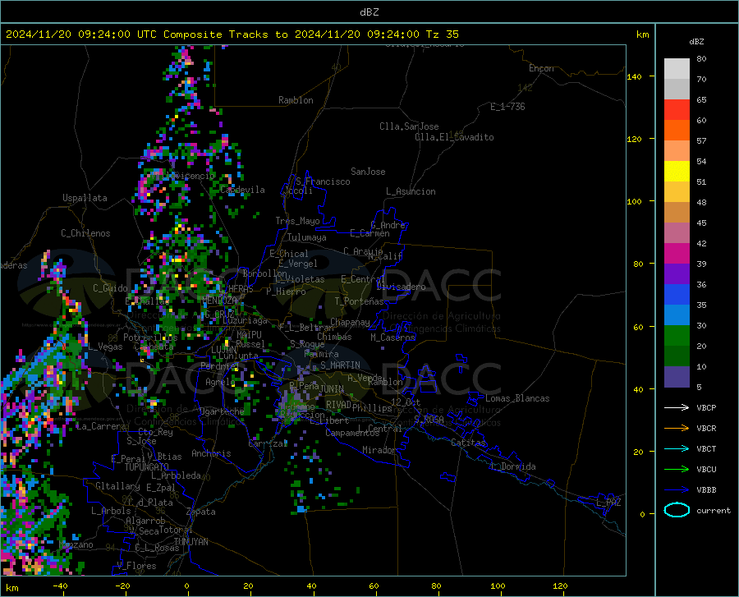Image resolution: width=739 pixels, height=597 pixels.
Task: Click the 'Divisadero' place label
Action: tap(401, 287)
